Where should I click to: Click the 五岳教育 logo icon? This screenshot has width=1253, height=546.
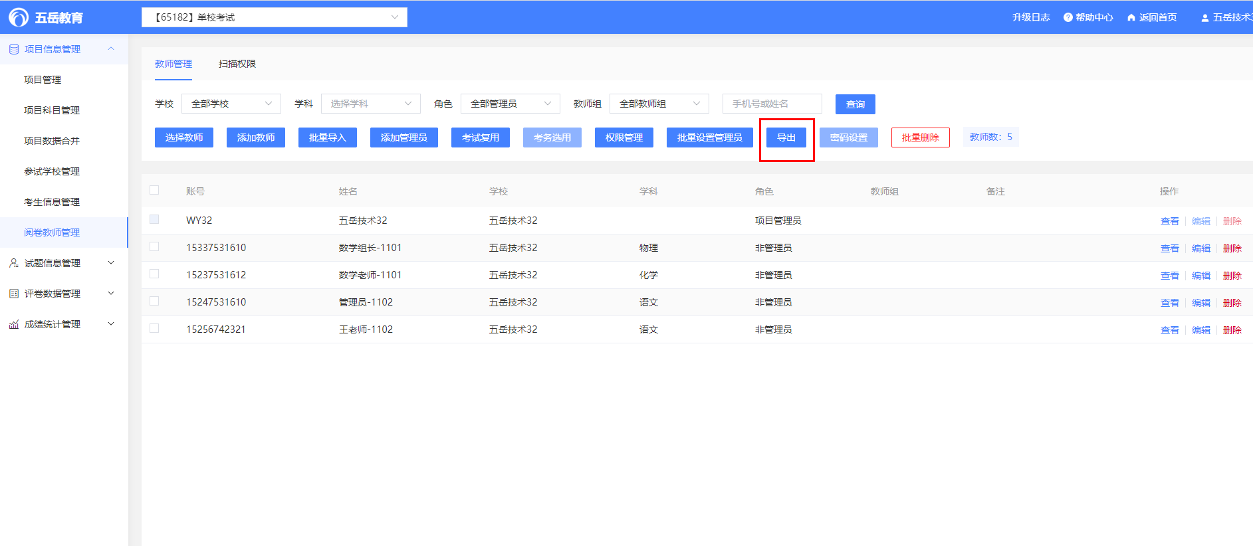(18, 17)
